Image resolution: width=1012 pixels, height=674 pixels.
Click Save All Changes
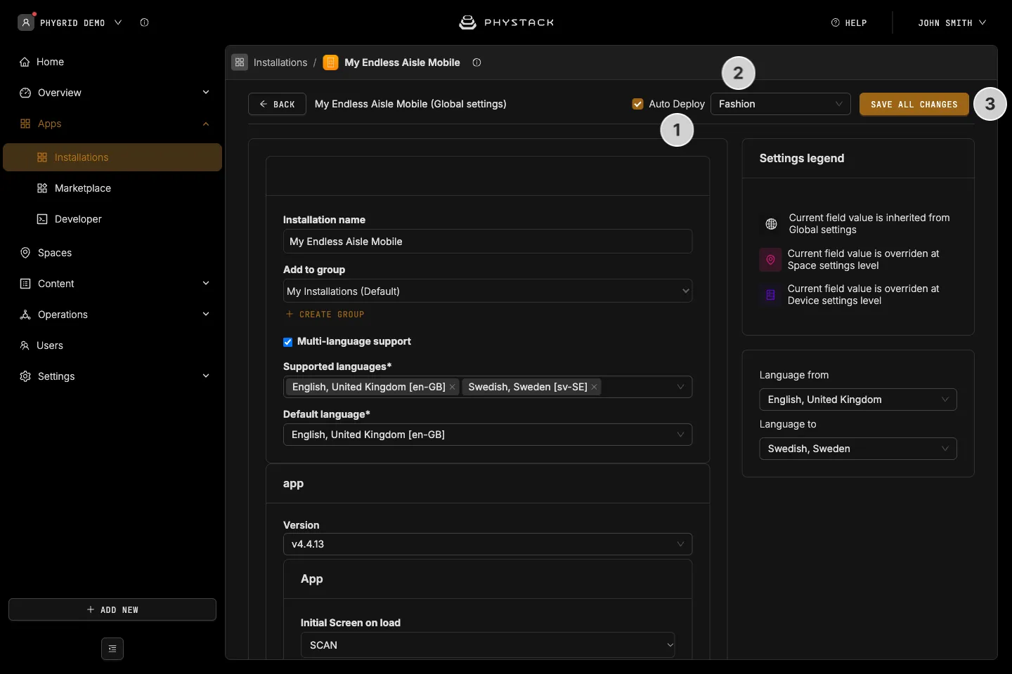point(914,104)
